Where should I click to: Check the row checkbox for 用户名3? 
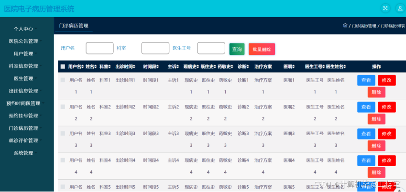point(63,134)
